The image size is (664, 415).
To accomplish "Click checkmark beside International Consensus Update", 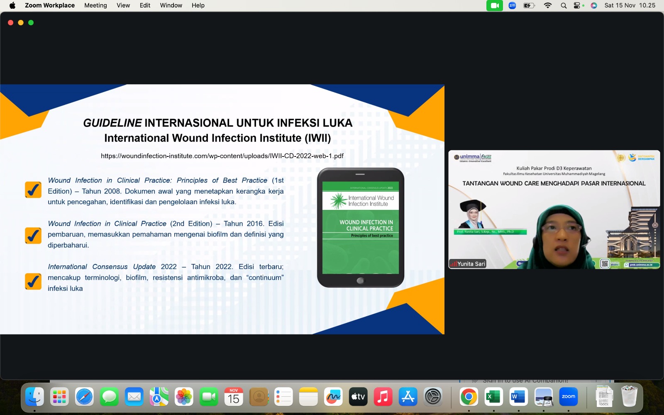I will click(x=33, y=281).
